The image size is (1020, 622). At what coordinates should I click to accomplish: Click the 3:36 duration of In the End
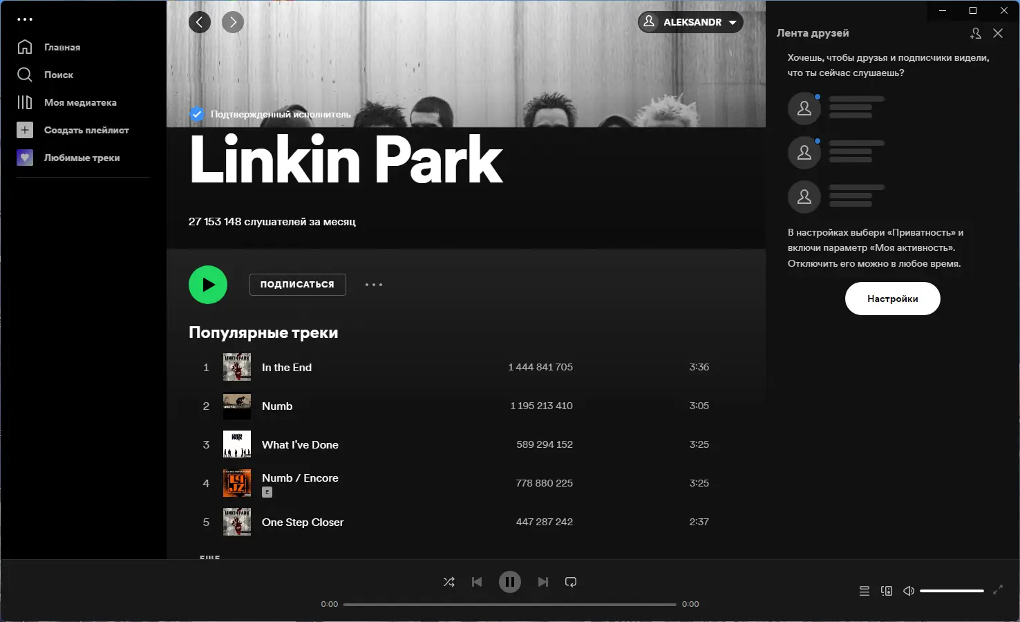[x=699, y=367]
